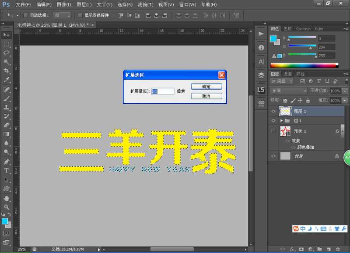This screenshot has width=350, height=253.
Task: Click the 确定 button in the dialog
Action: (x=206, y=86)
